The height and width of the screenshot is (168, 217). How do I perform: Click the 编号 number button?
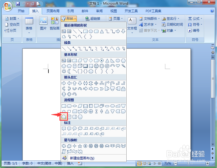click(194, 31)
